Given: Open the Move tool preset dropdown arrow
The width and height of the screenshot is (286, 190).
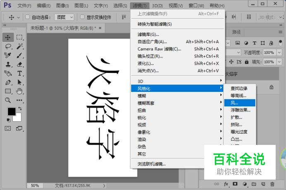Looking at the screenshot, I should tap(19, 17).
